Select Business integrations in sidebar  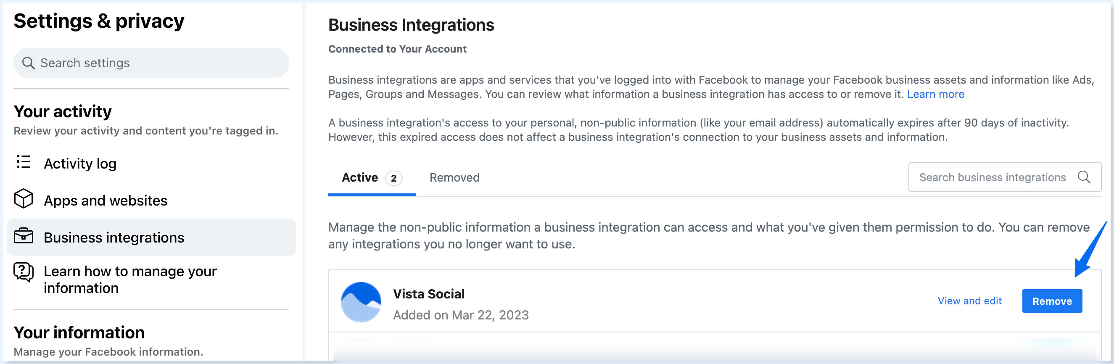coord(151,237)
